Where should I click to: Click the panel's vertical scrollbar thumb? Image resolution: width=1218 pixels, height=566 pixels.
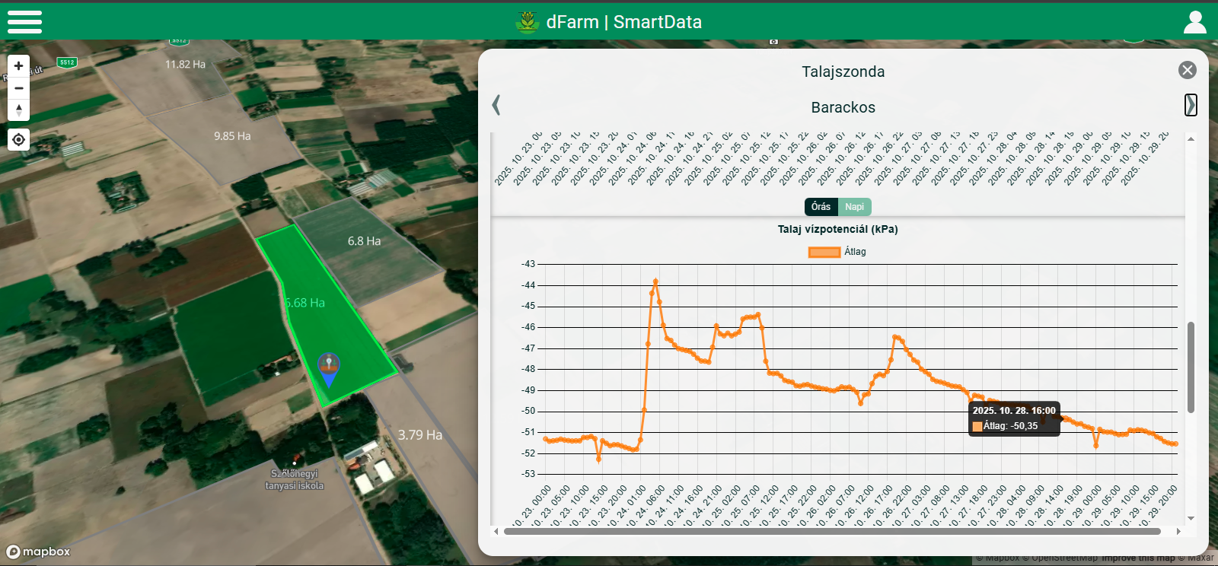(x=1191, y=367)
